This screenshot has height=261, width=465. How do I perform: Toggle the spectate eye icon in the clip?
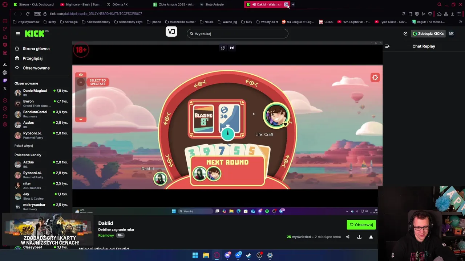click(81, 75)
